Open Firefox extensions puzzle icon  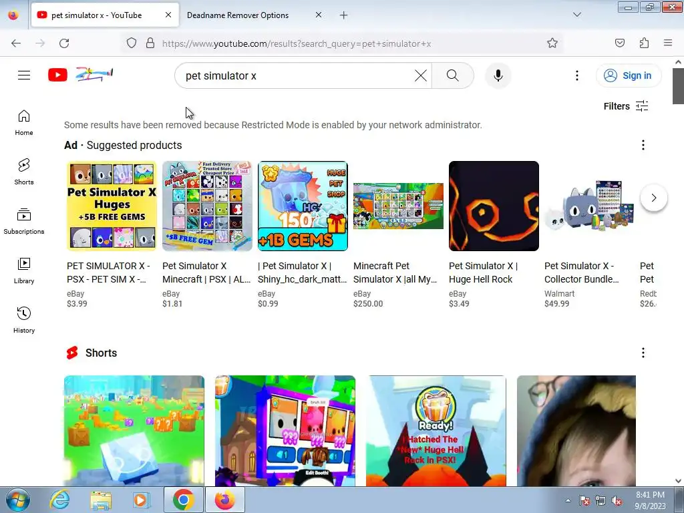644,43
